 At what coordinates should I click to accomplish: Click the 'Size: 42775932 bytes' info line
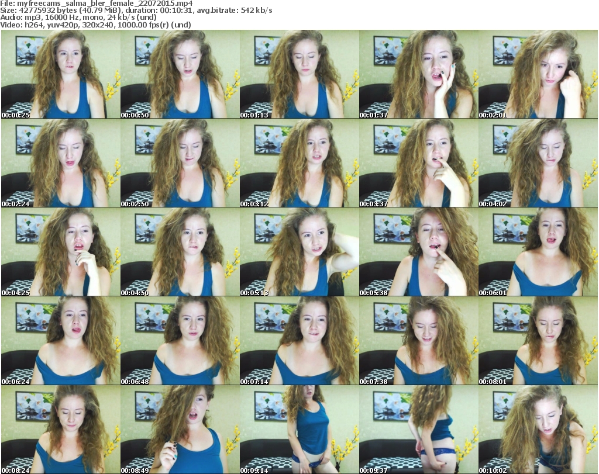(x=136, y=11)
